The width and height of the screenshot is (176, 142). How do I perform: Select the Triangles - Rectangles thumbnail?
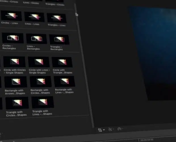59,39
